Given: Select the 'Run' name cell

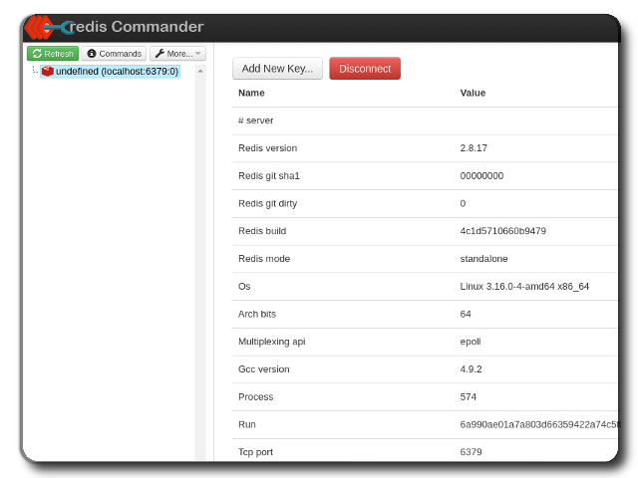Looking at the screenshot, I should tap(247, 425).
